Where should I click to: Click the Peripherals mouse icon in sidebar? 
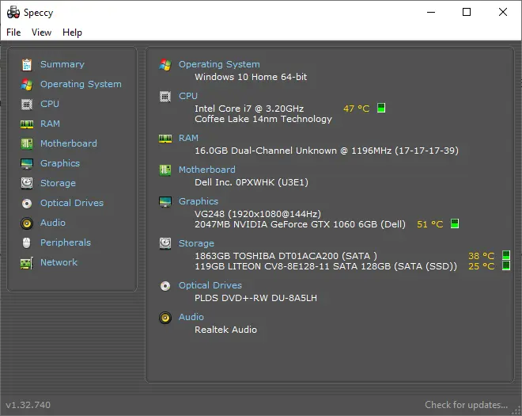(27, 242)
